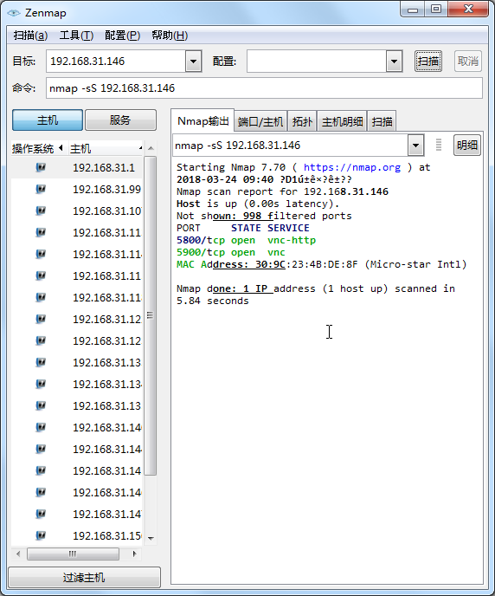This screenshot has height=596, width=495.
Task: Click the OS icon beside host 192.168.31.1
Action: coord(41,167)
